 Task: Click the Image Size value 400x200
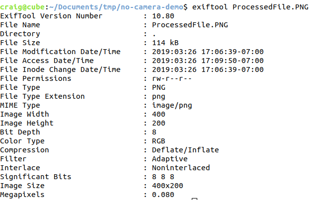point(167,186)
